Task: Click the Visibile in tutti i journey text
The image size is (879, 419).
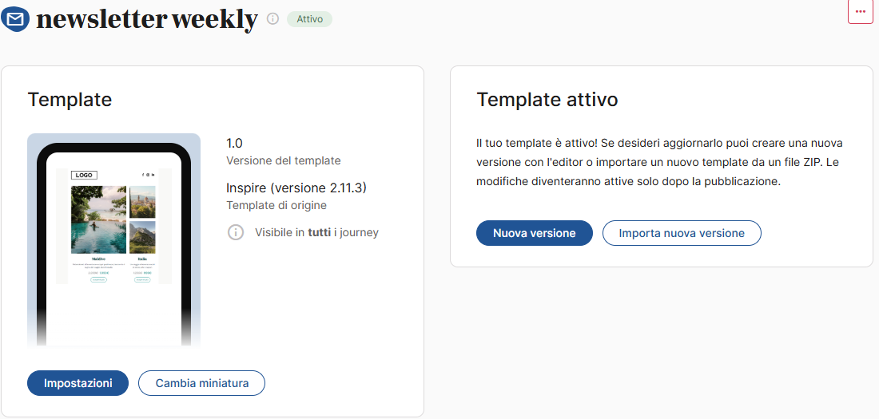Action: (316, 232)
